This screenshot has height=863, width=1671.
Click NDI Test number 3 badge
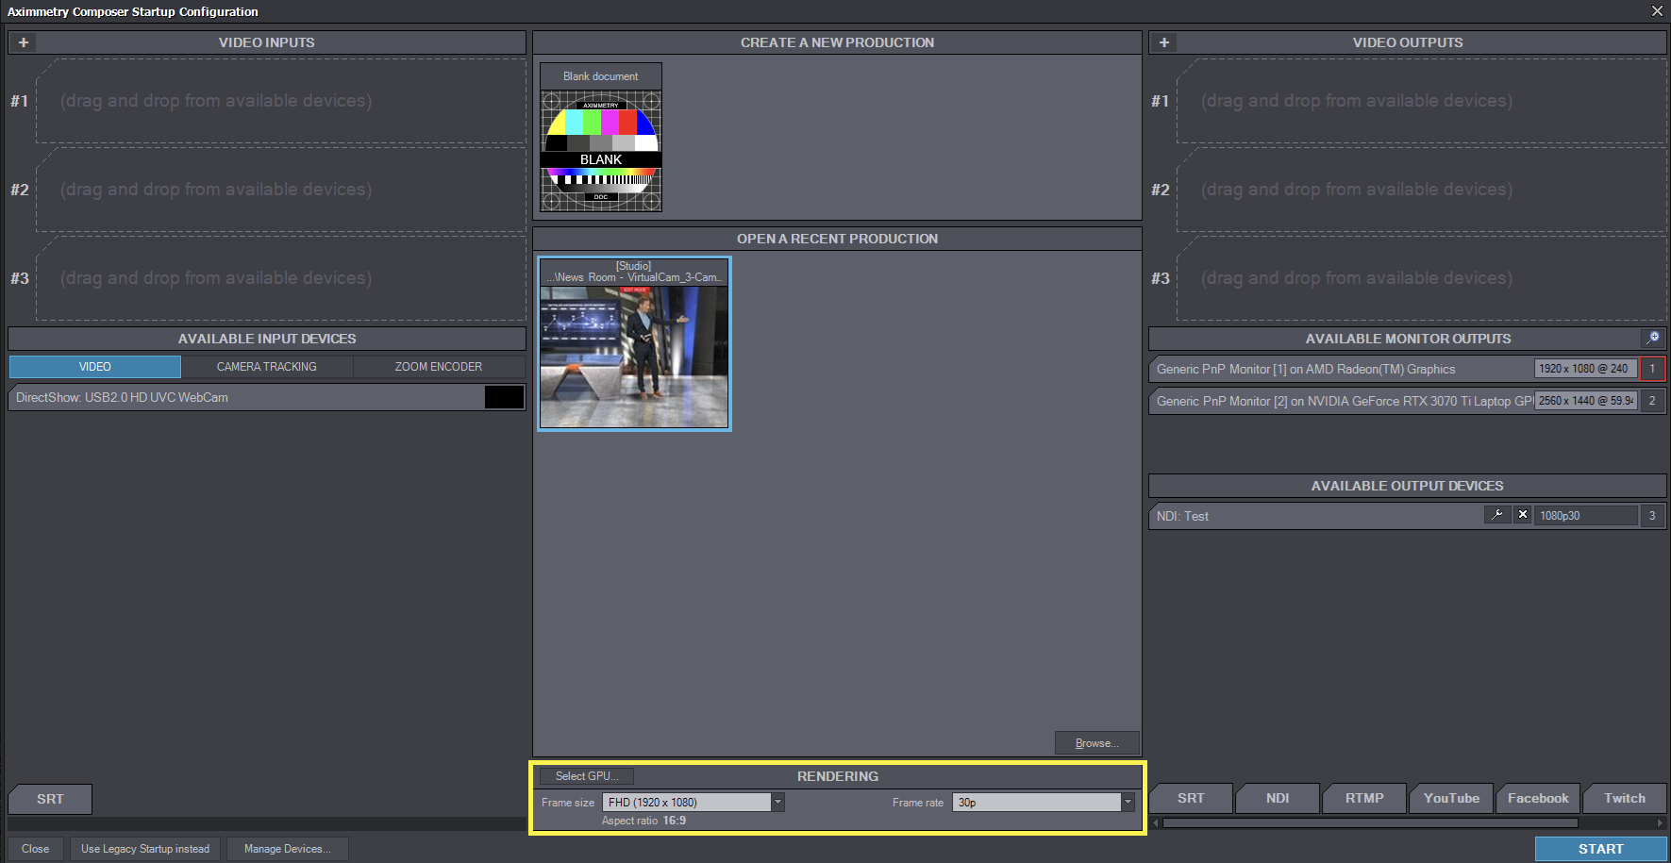click(1652, 516)
